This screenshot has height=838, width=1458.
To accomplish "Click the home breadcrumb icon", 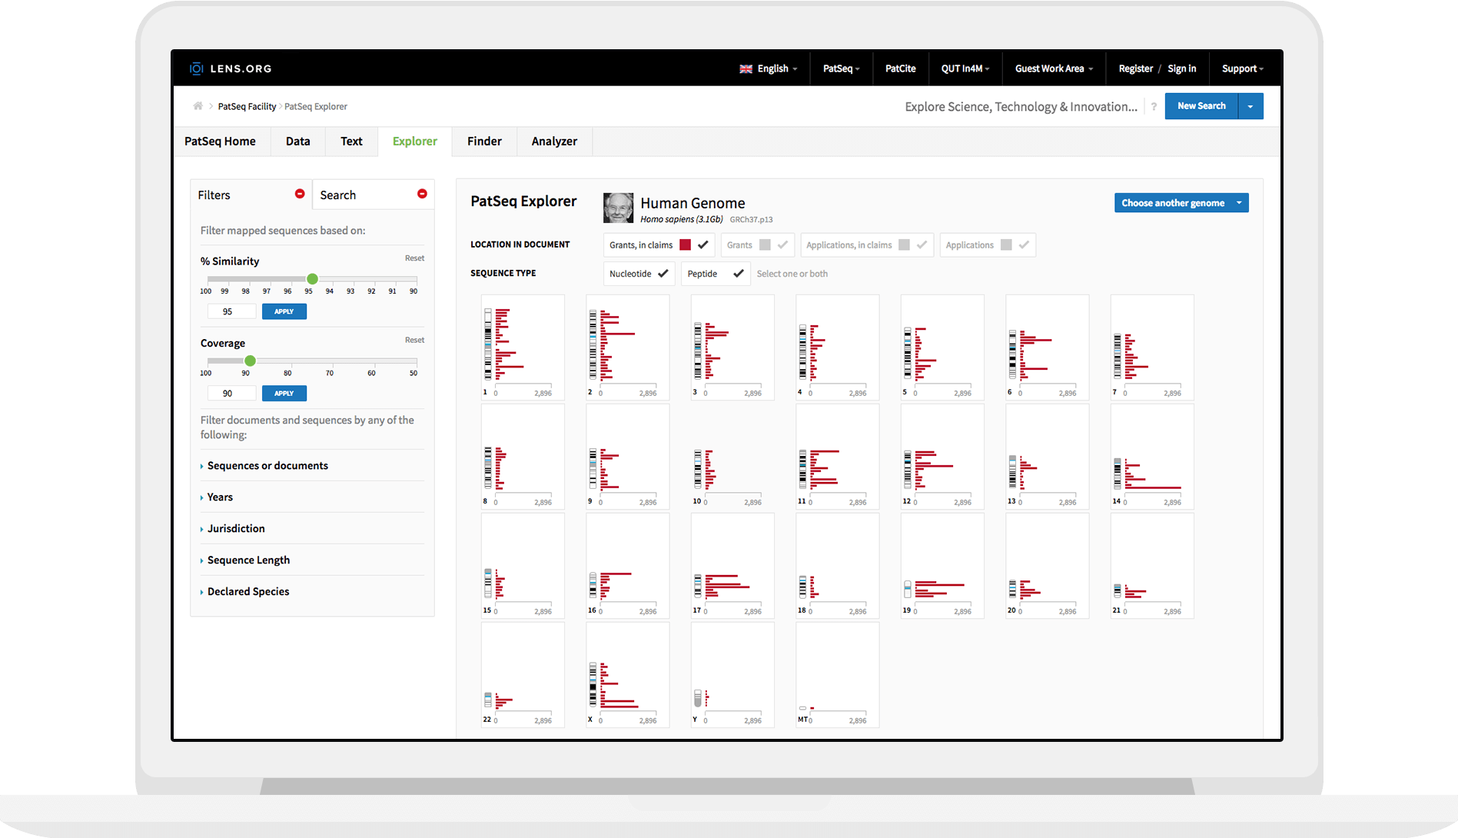I will [x=198, y=106].
